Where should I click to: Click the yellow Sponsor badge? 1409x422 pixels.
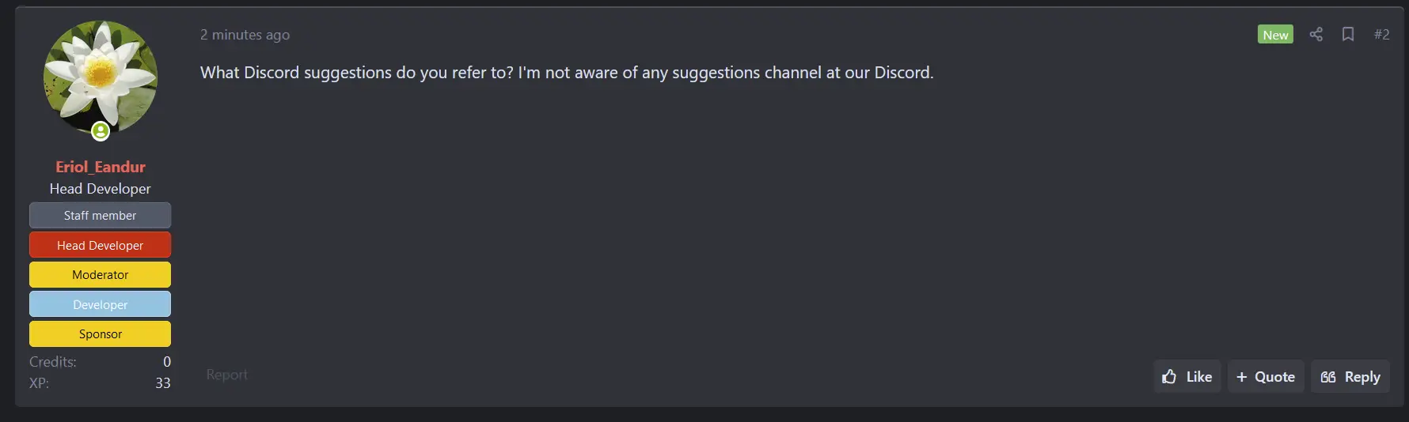point(101,333)
